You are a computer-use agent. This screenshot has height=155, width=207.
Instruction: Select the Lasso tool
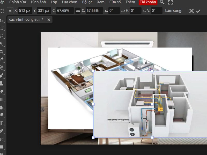(x=2, y=36)
